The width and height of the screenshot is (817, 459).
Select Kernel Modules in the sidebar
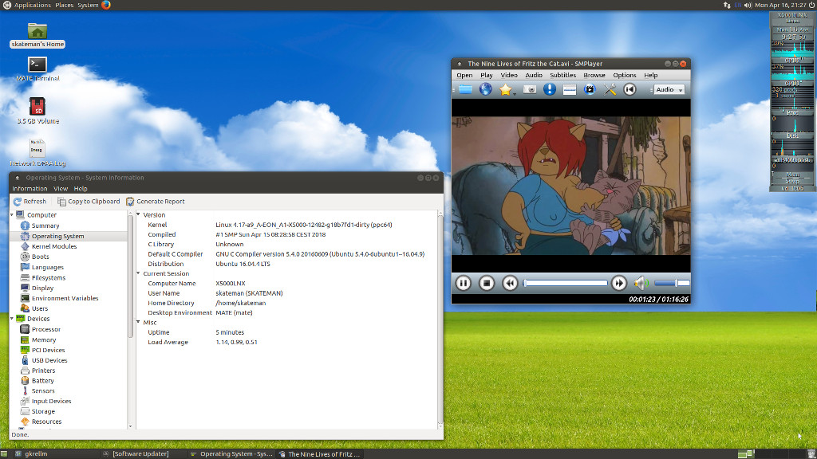coord(54,247)
